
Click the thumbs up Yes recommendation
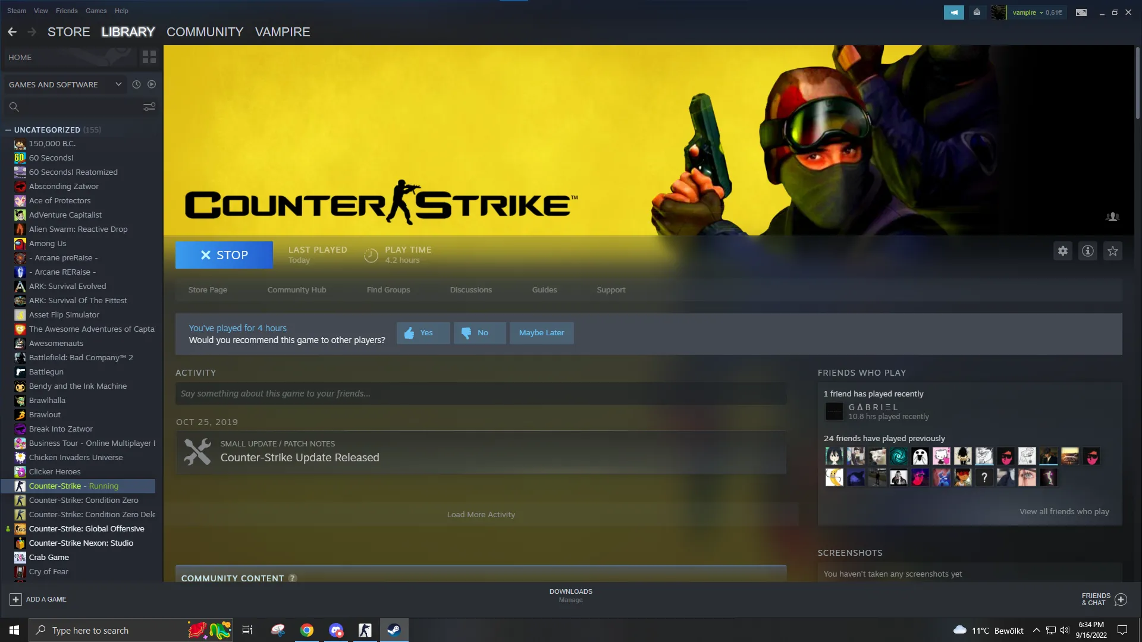coord(423,333)
